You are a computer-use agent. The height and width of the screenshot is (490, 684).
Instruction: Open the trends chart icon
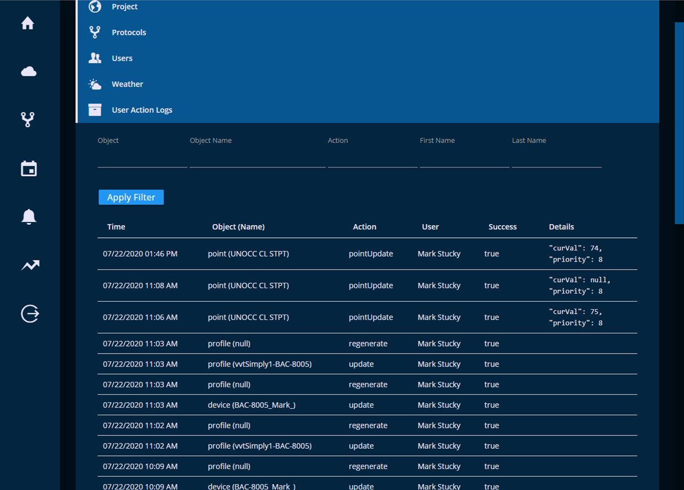(x=30, y=265)
